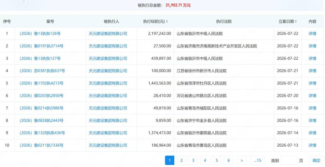Jump to last page ...15
This screenshot has width=325, height=167.
(x=257, y=160)
